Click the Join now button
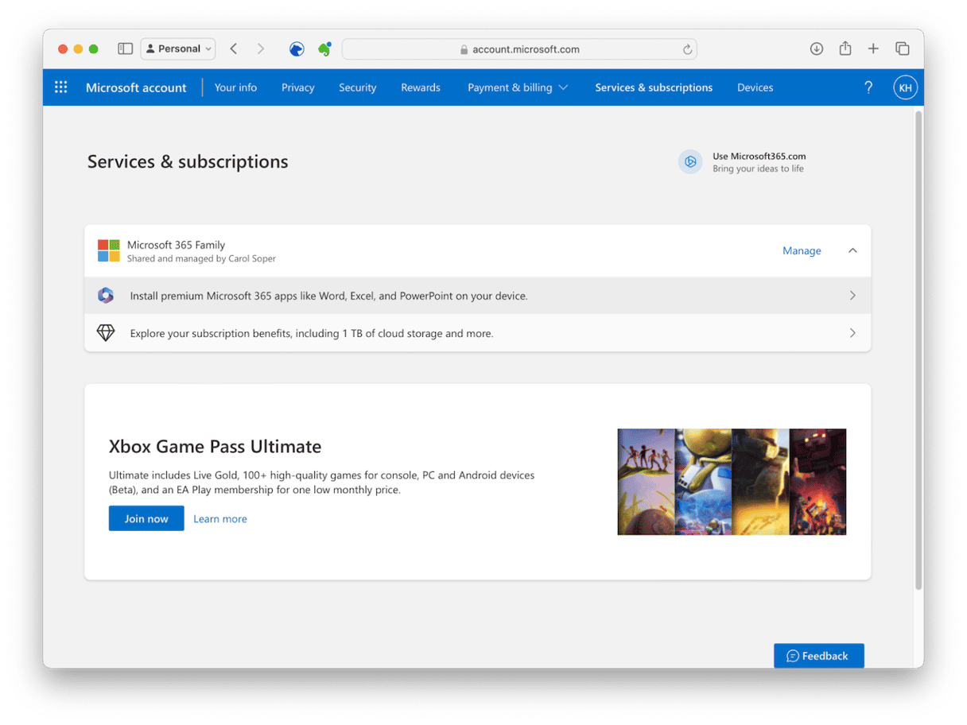Screen dimensions: 967x725 coord(146,518)
